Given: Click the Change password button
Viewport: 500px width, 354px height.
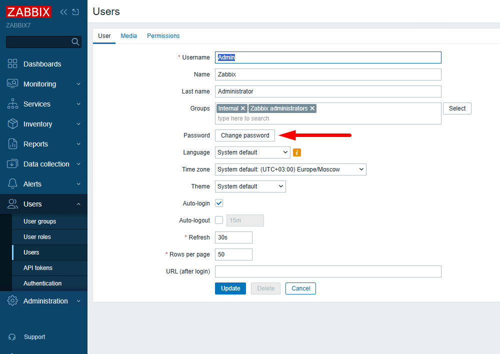Looking at the screenshot, I should (x=245, y=135).
